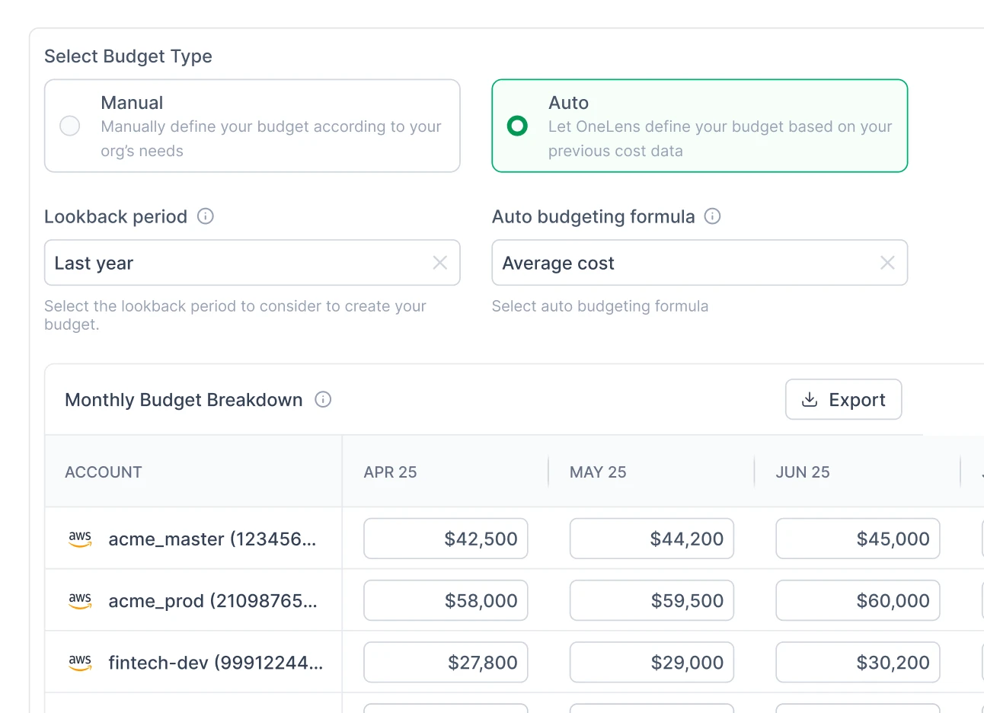Click the Select Budget Type heading

coord(128,56)
